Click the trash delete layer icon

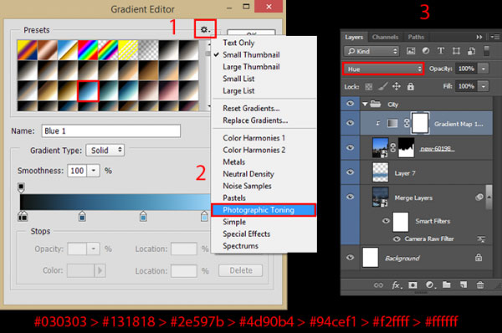[x=480, y=284]
